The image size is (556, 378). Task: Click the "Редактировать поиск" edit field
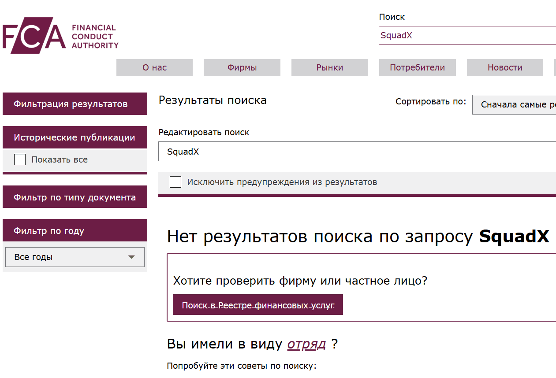[309, 151]
